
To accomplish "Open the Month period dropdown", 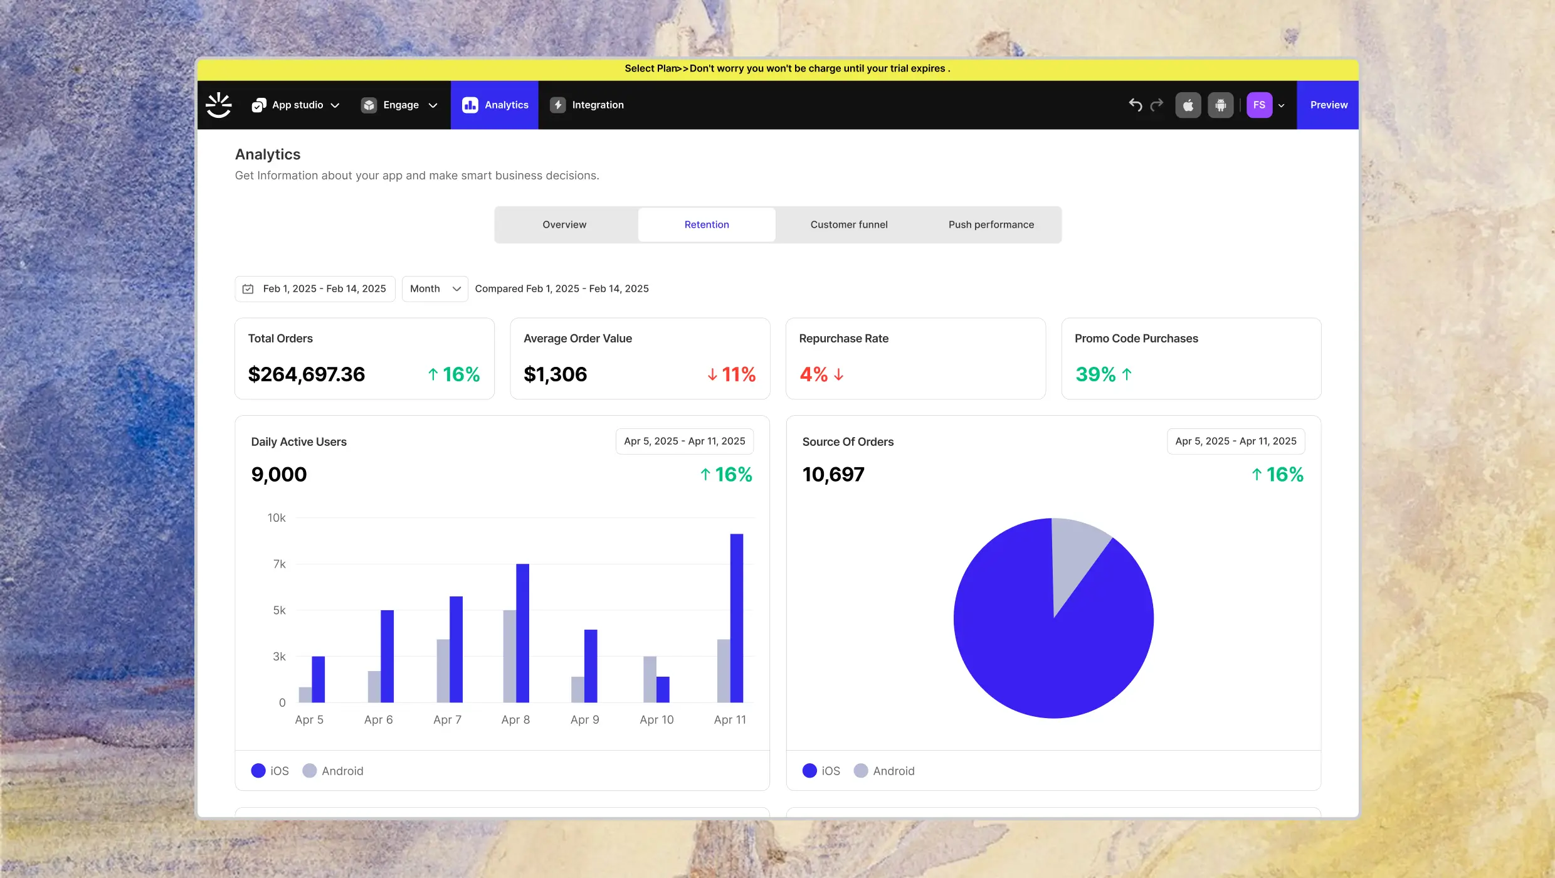I will 435,289.
